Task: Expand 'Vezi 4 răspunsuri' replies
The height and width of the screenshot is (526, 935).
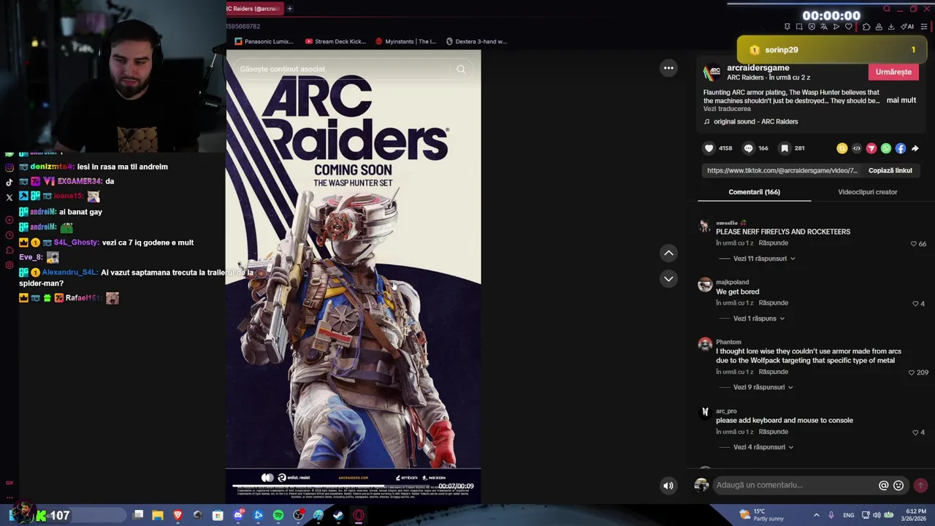Action: click(x=763, y=447)
